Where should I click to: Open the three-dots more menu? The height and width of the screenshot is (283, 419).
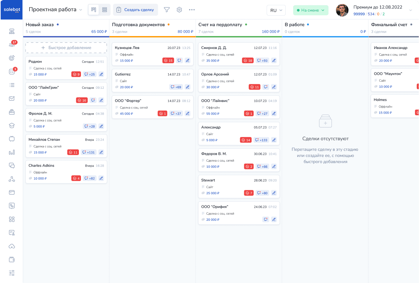(192, 10)
